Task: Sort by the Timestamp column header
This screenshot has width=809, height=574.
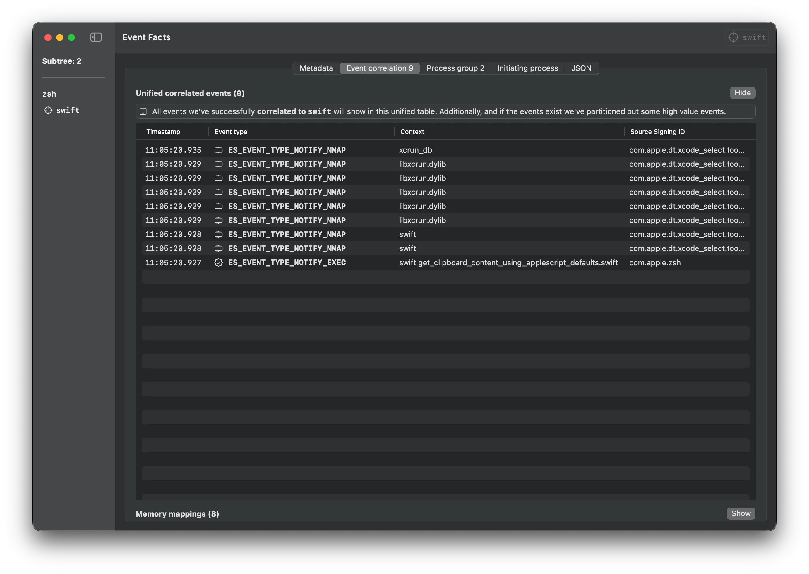Action: pyautogui.click(x=163, y=132)
